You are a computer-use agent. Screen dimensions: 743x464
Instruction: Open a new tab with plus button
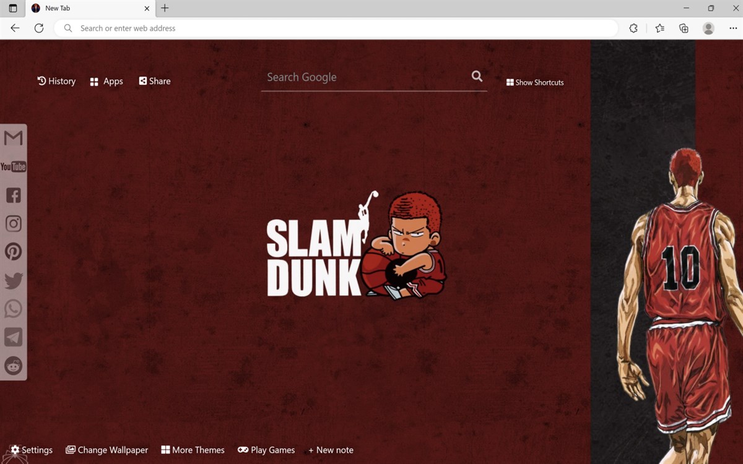click(x=165, y=8)
